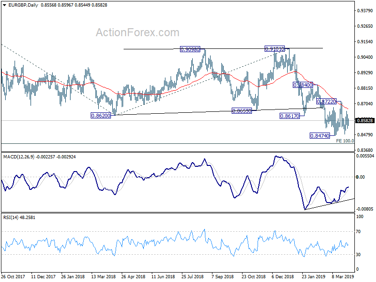Image resolution: width=376 pixels, height=282 pixels.
Task: Click the 26 Apr 2018 date label
Action: click(x=133, y=276)
